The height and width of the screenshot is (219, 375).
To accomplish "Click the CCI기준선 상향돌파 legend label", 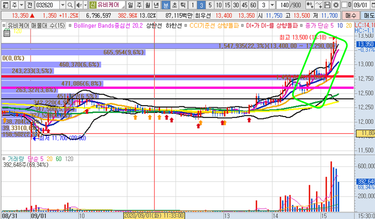I will coord(214,25).
